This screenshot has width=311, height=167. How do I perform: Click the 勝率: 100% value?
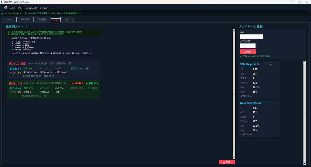(28, 88)
